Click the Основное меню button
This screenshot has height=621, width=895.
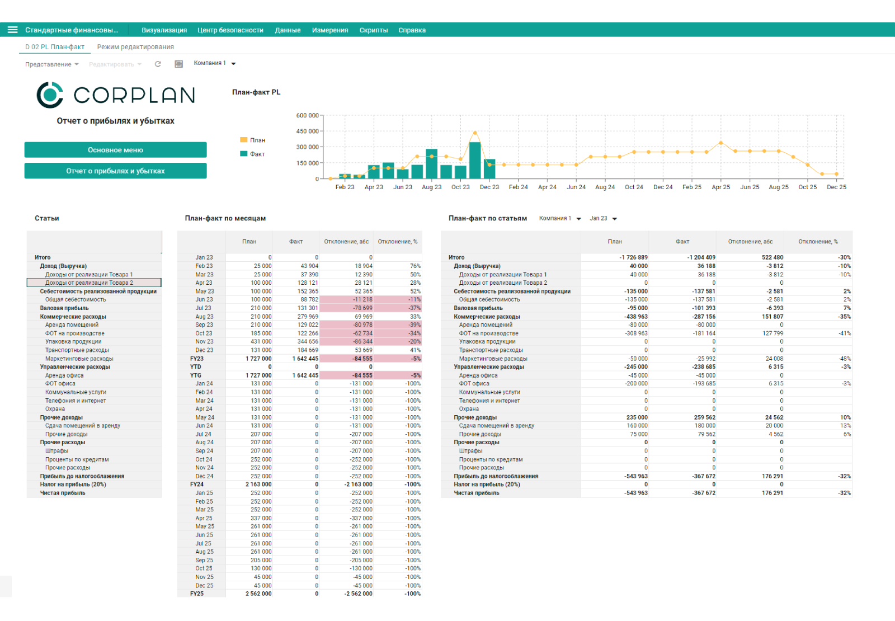[x=115, y=150]
